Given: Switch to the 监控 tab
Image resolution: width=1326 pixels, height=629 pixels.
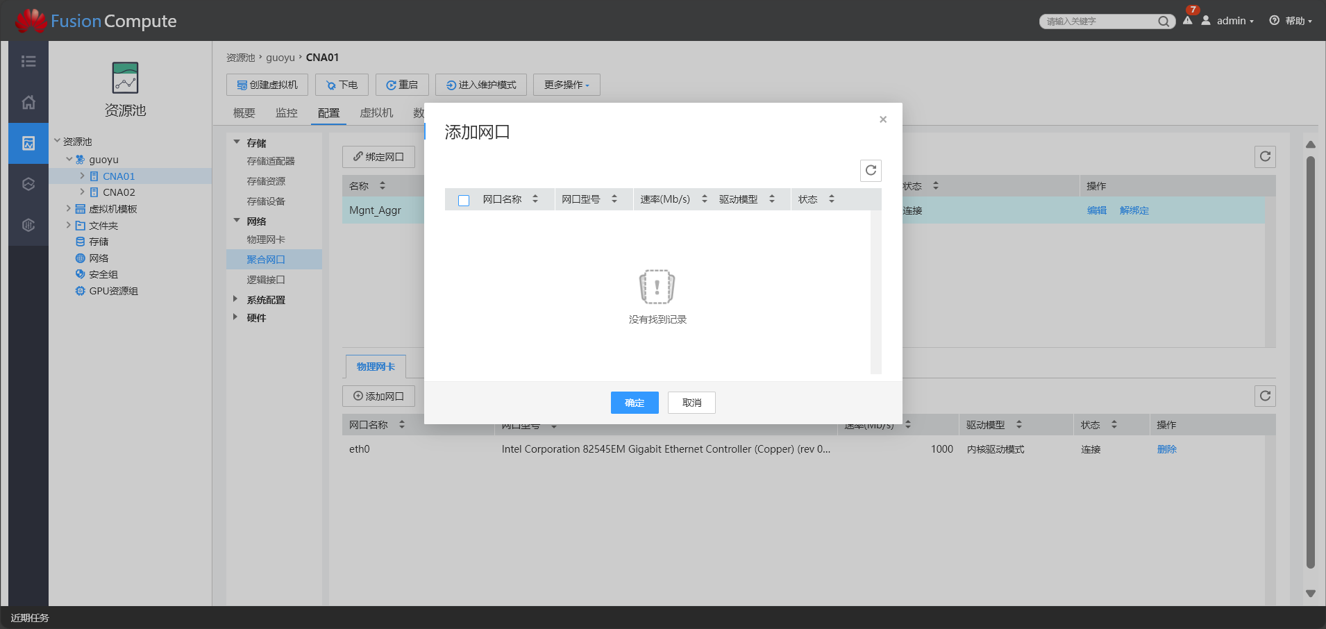Looking at the screenshot, I should coord(287,113).
